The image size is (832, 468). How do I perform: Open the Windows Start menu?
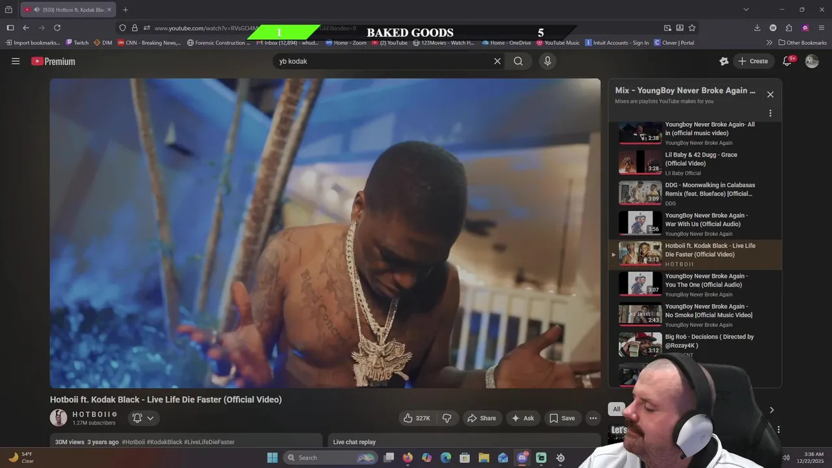[272, 458]
